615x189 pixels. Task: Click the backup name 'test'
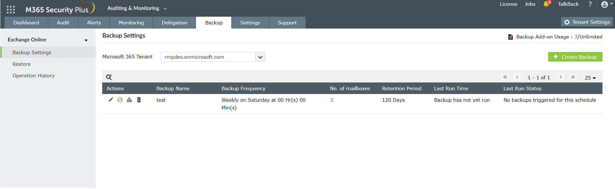[x=161, y=100]
